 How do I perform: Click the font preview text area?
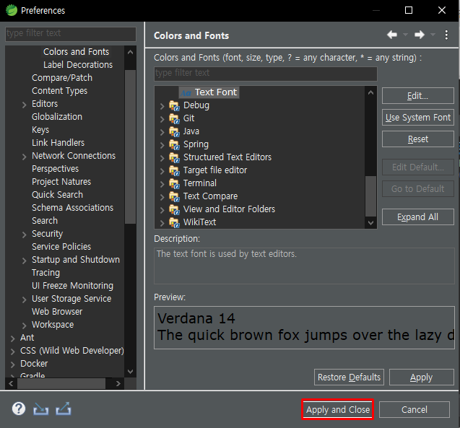[x=304, y=328]
